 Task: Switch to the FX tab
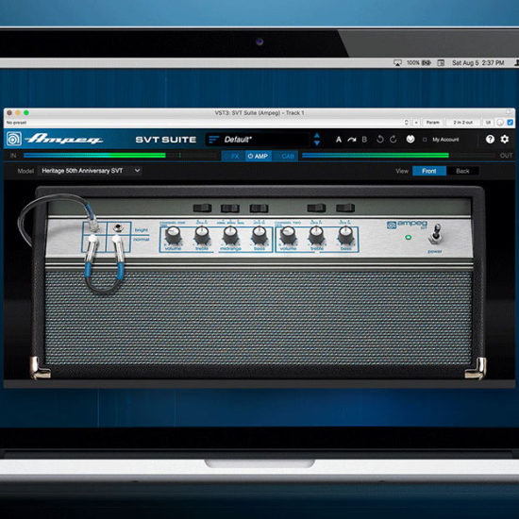coord(233,156)
